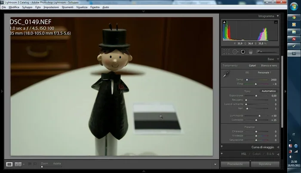Viewport: 301px width, 173px height.
Task: Click the before/after comparison view icon
Action: tap(18, 164)
